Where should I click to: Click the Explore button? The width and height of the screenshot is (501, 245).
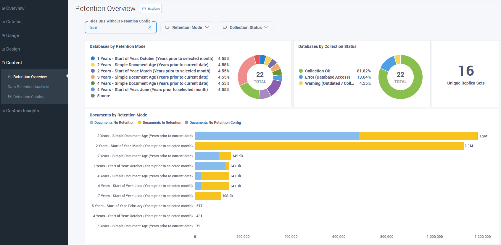(x=151, y=9)
